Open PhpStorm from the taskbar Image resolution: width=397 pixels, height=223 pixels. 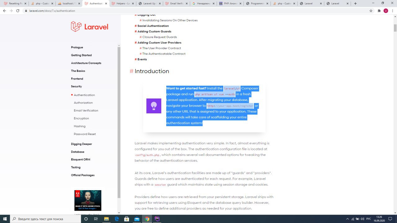[157, 219]
